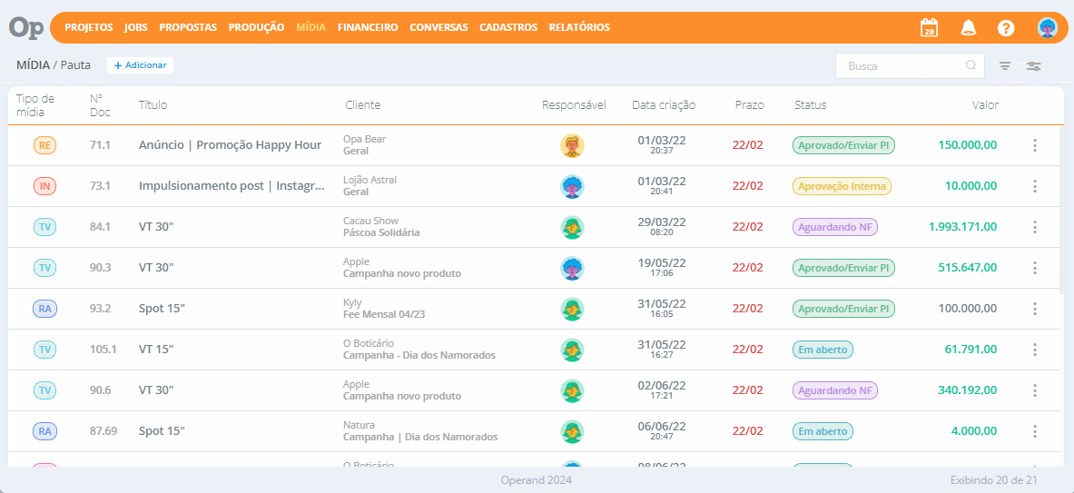The width and height of the screenshot is (1074, 493).
Task: Sort by the Título column header
Action: [x=153, y=104]
